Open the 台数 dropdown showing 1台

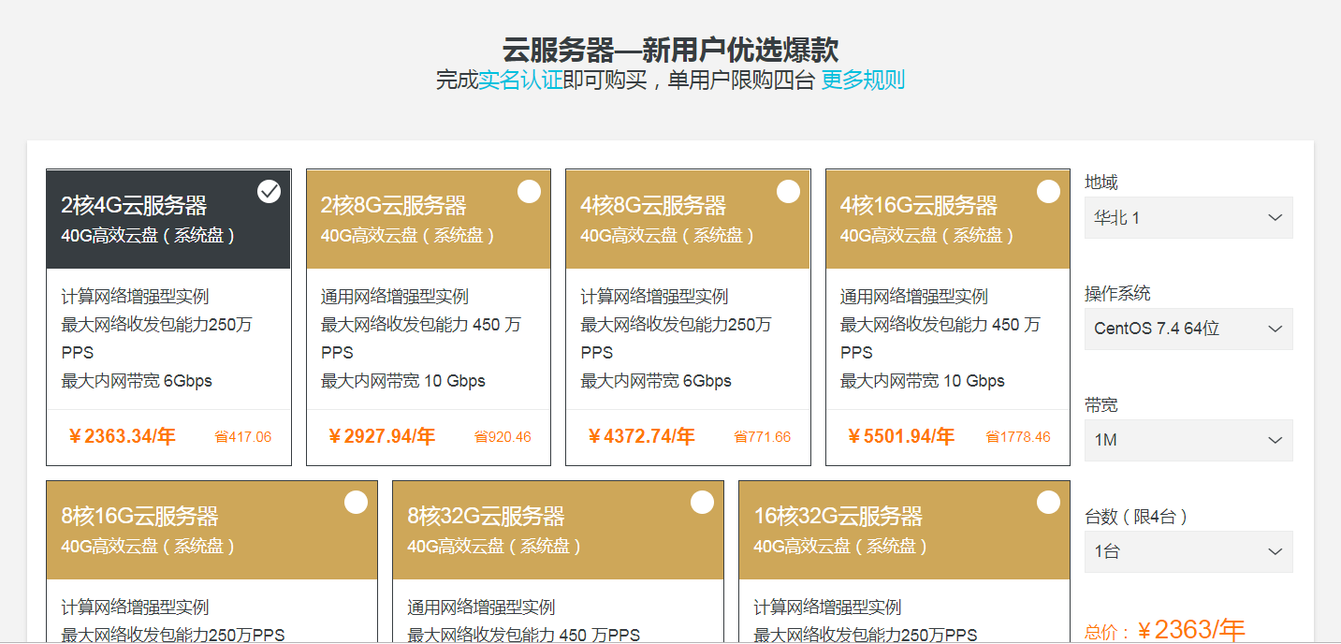click(x=1188, y=551)
